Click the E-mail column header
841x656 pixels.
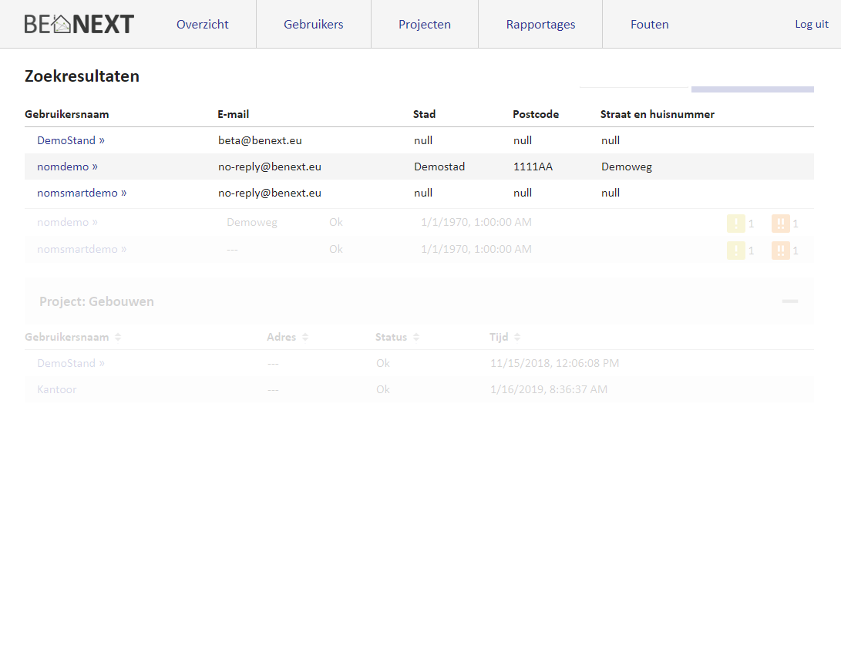click(234, 114)
